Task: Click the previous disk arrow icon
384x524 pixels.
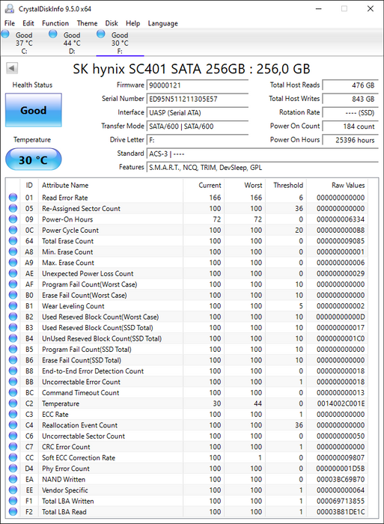Action: 12,68
